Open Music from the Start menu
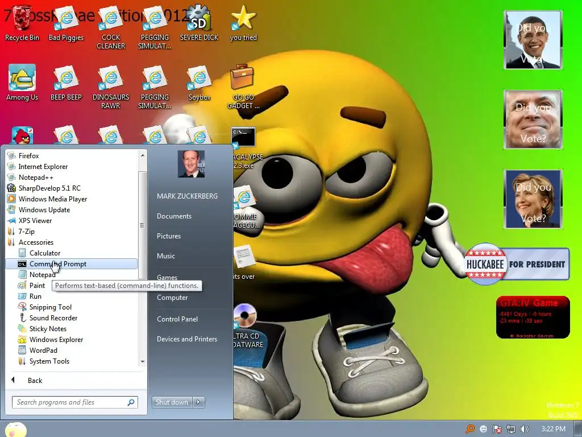 pyautogui.click(x=166, y=256)
